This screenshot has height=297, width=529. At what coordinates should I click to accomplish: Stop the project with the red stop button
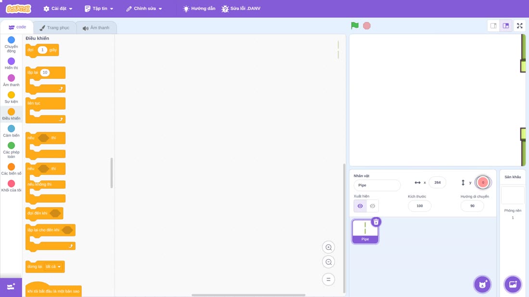point(367,25)
